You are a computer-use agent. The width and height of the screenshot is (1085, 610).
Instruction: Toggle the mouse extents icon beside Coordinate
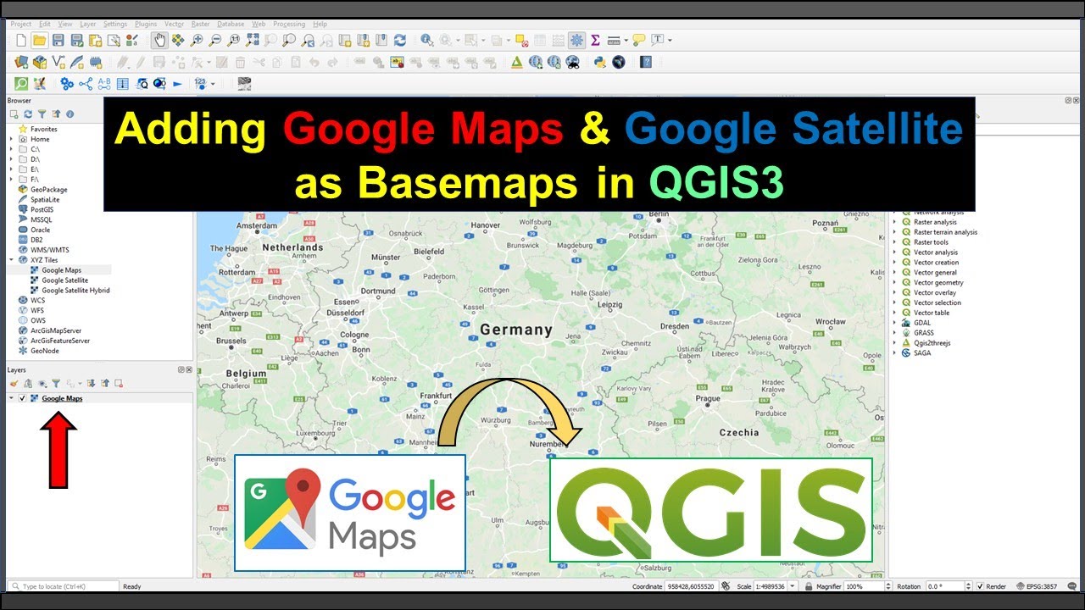pos(726,586)
